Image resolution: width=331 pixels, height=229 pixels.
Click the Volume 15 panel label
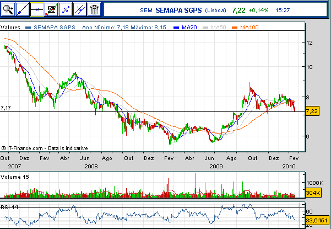14,177
